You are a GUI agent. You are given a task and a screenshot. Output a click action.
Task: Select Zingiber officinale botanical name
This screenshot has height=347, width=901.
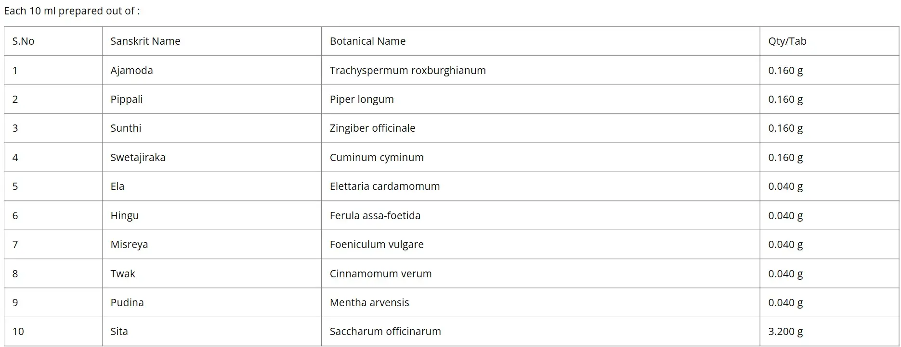point(372,128)
